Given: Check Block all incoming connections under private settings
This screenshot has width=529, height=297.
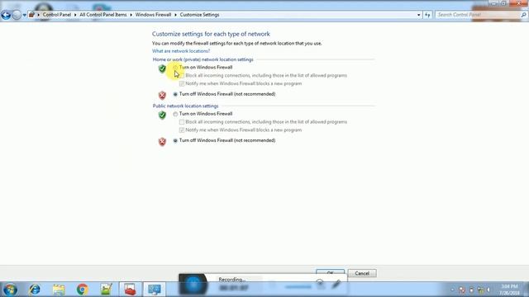Looking at the screenshot, I should (182, 75).
